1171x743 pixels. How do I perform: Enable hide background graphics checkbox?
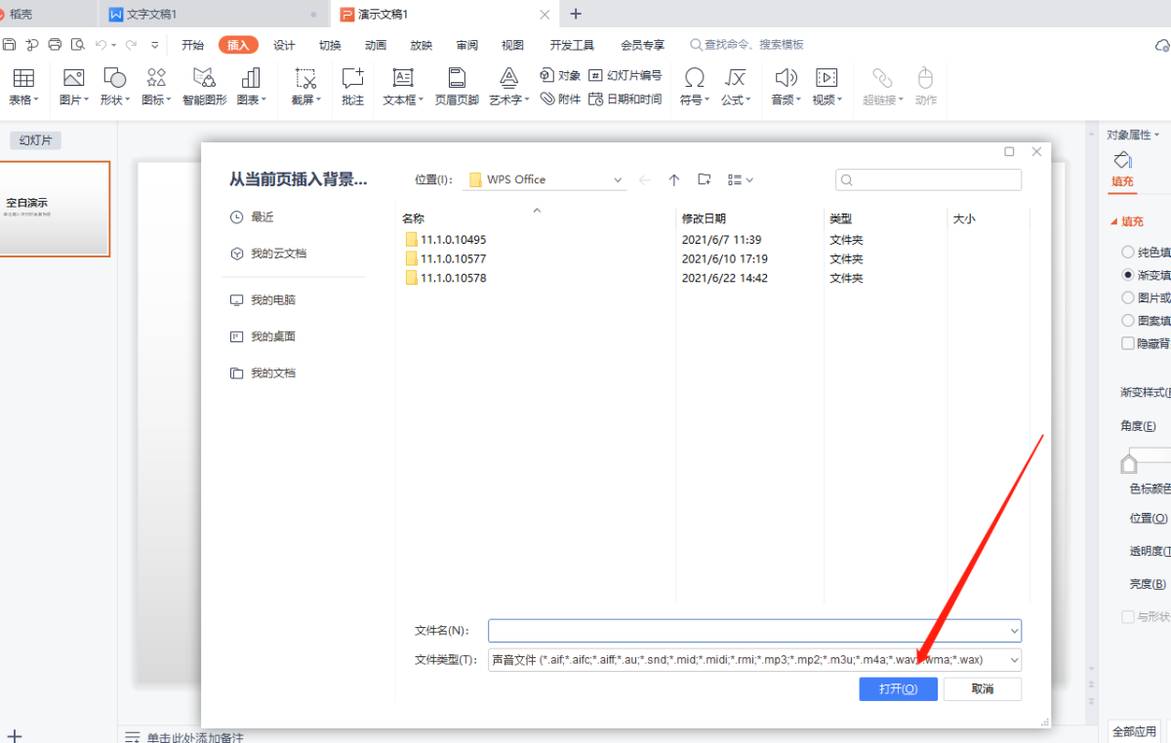coord(1128,343)
